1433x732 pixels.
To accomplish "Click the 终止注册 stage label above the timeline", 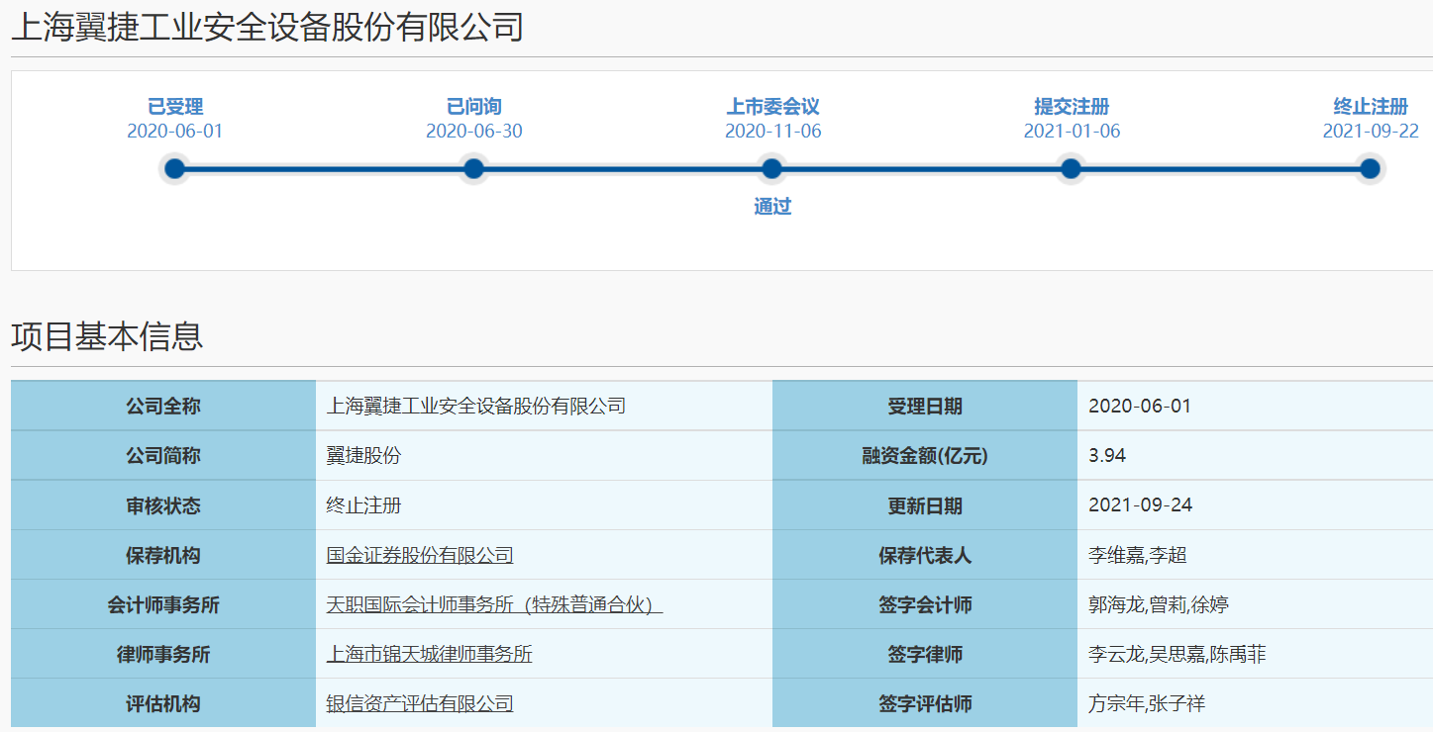I will click(x=1371, y=107).
